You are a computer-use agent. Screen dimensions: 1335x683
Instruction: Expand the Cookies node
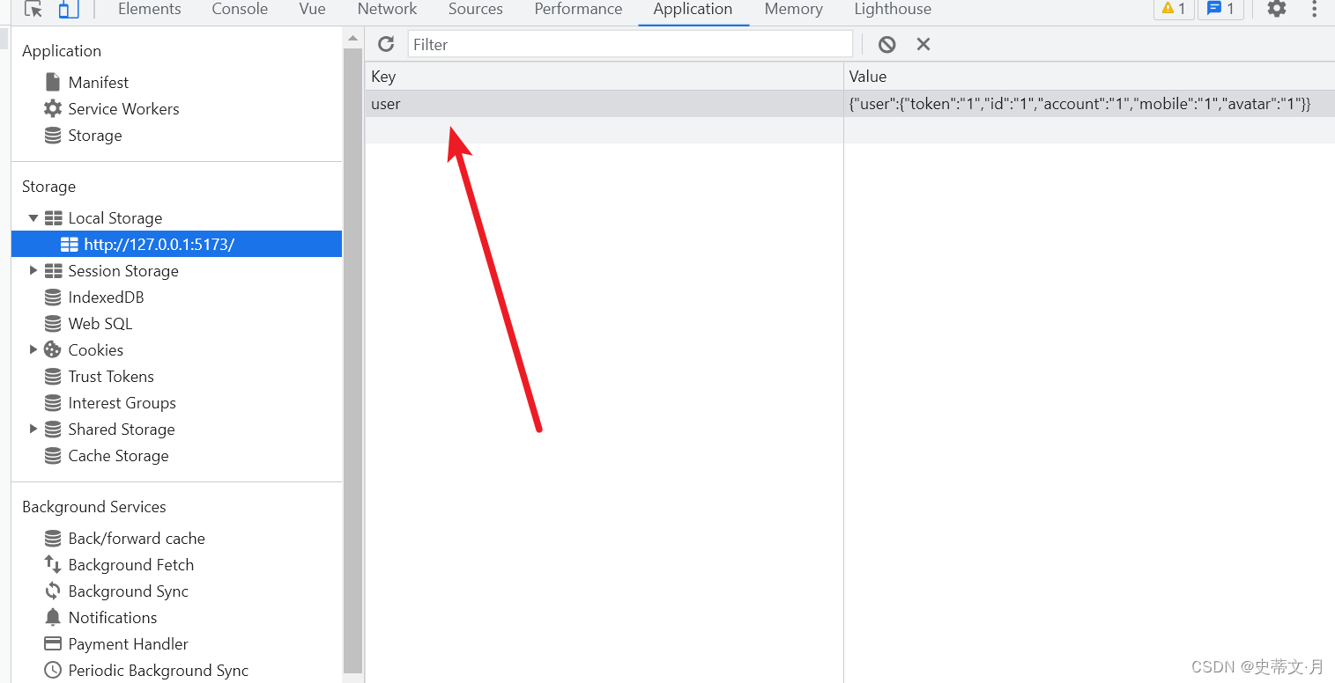click(33, 349)
